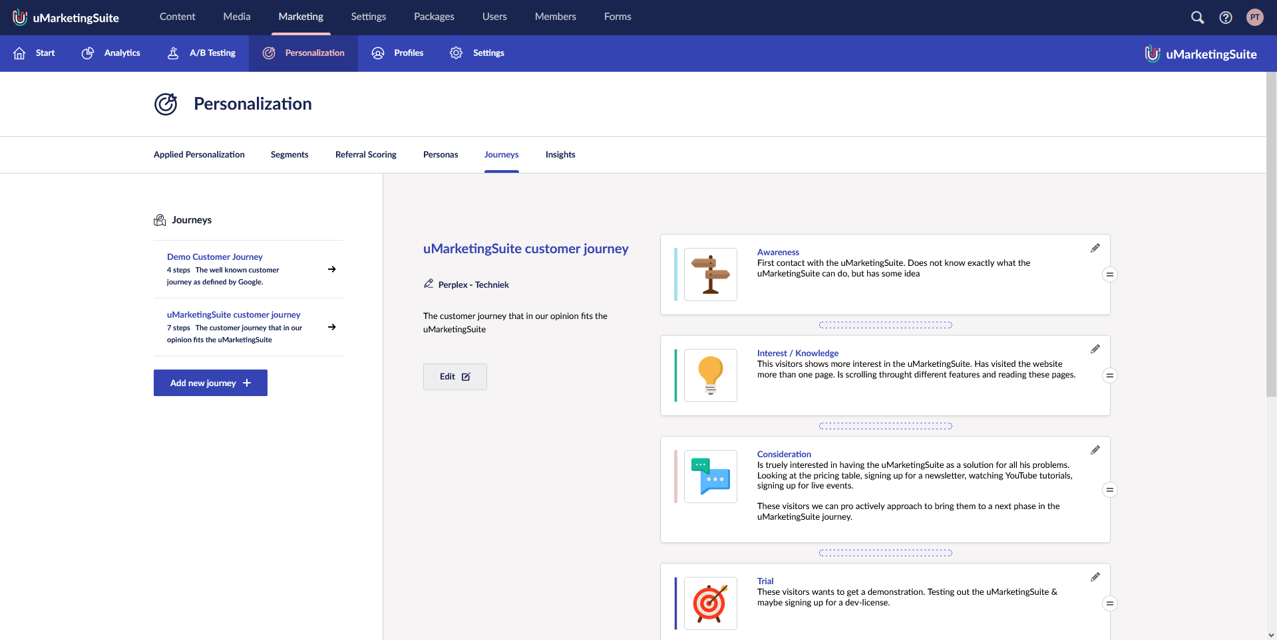Go to Start in the blue toolbar
This screenshot has height=640, width=1277.
(34, 53)
